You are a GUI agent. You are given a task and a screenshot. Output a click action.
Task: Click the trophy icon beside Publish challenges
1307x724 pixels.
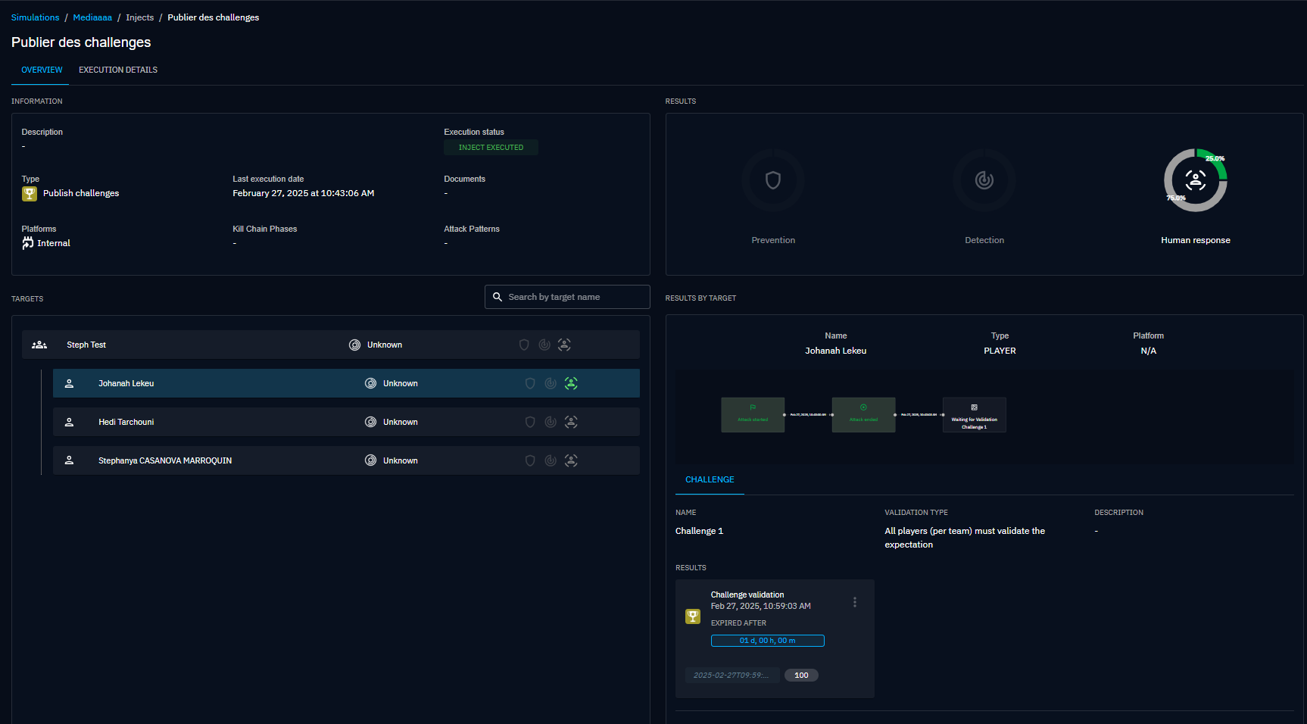30,194
